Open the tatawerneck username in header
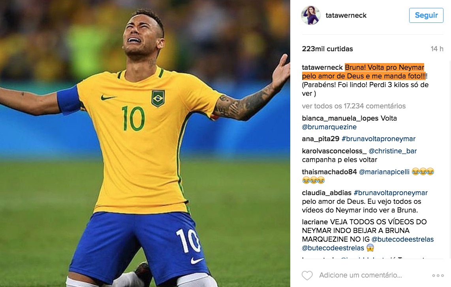This screenshot has height=287, width=451. point(346,15)
